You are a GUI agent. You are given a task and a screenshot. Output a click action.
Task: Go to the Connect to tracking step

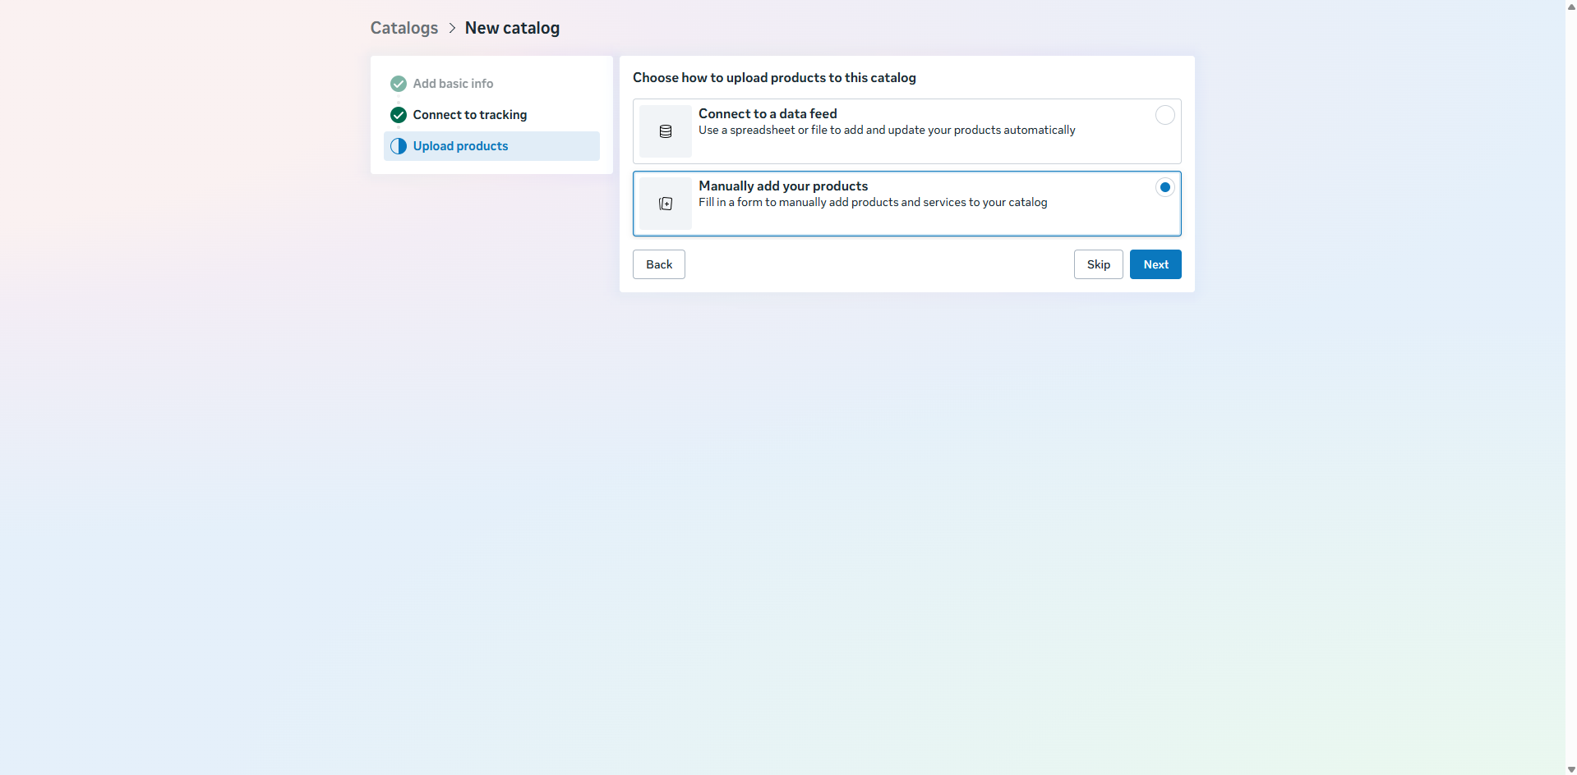click(491, 115)
